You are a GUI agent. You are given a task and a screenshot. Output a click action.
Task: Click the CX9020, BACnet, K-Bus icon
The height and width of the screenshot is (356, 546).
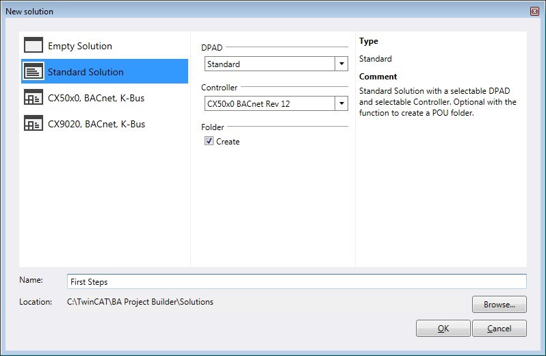tap(34, 123)
